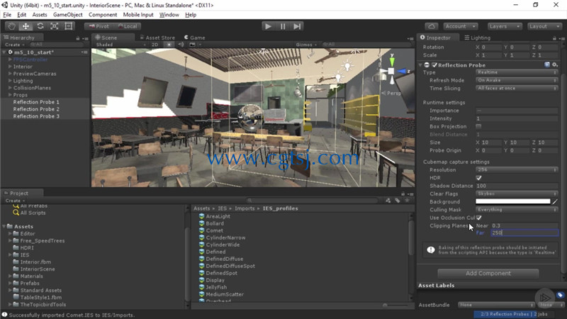The width and height of the screenshot is (567, 319).
Task: Open the Window menu
Action: [x=169, y=15]
